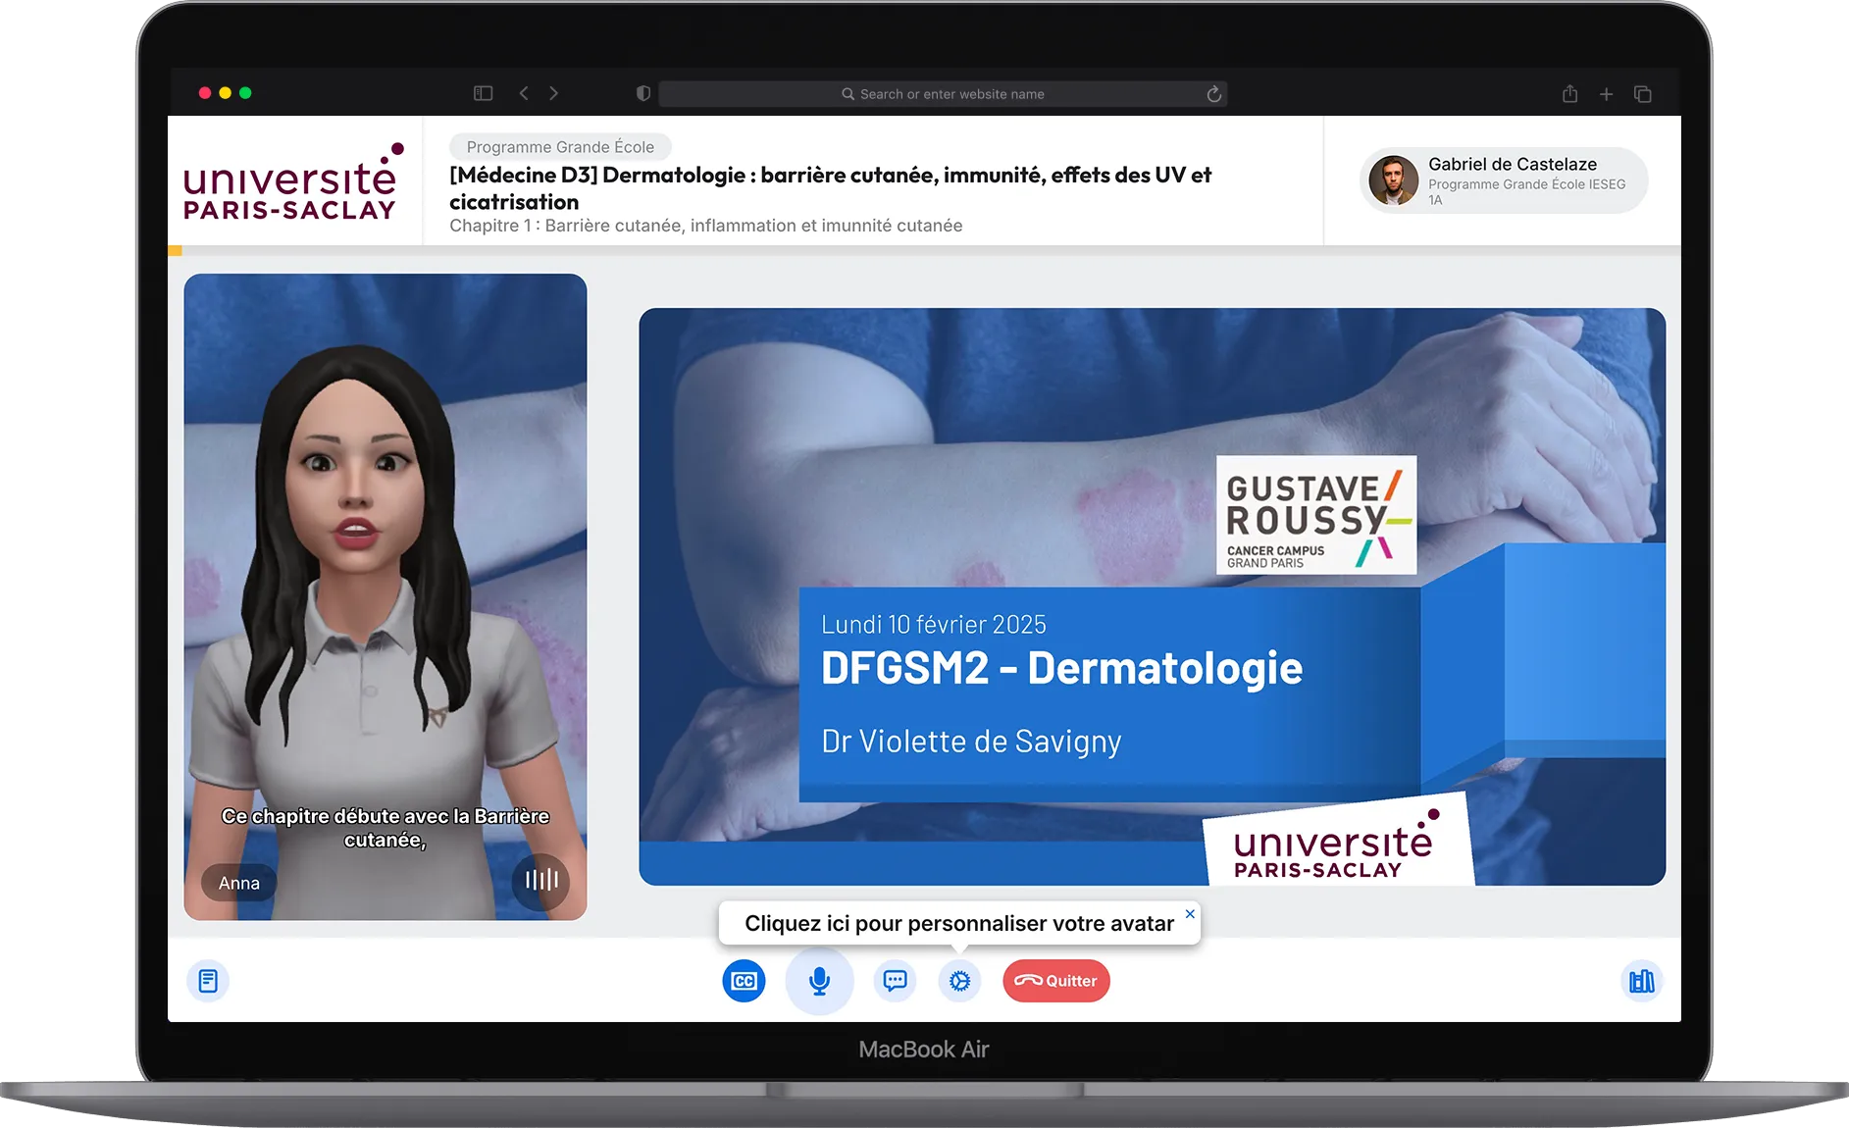Open Gabriel de Castelaze profile

pyautogui.click(x=1504, y=180)
